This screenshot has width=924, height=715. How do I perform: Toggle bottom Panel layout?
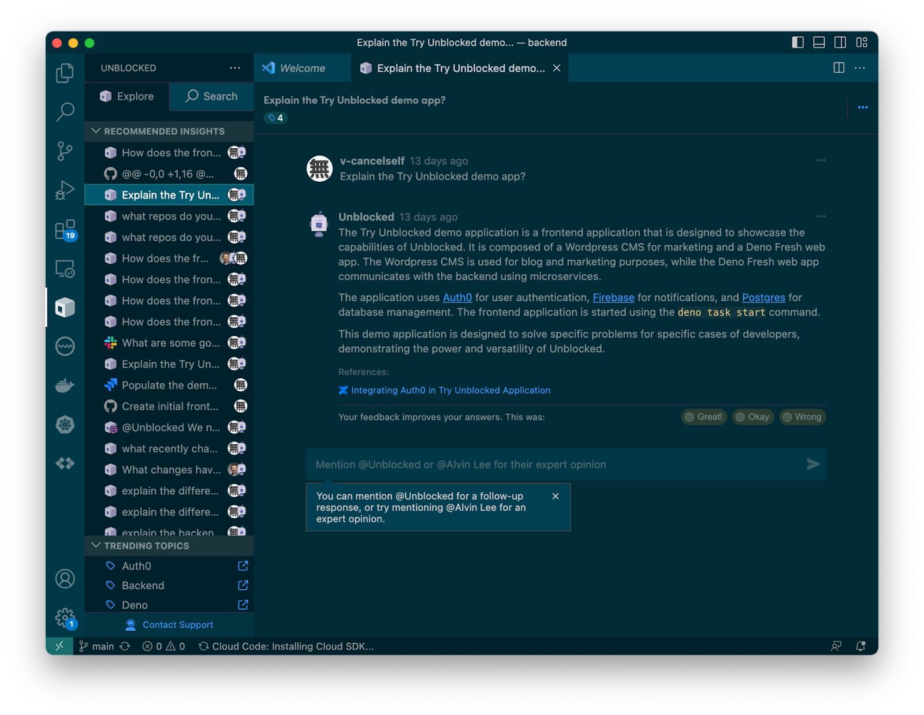(819, 42)
